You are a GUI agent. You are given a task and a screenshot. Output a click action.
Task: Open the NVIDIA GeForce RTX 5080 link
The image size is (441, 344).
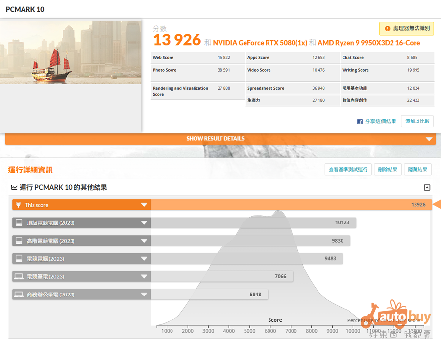(x=260, y=43)
